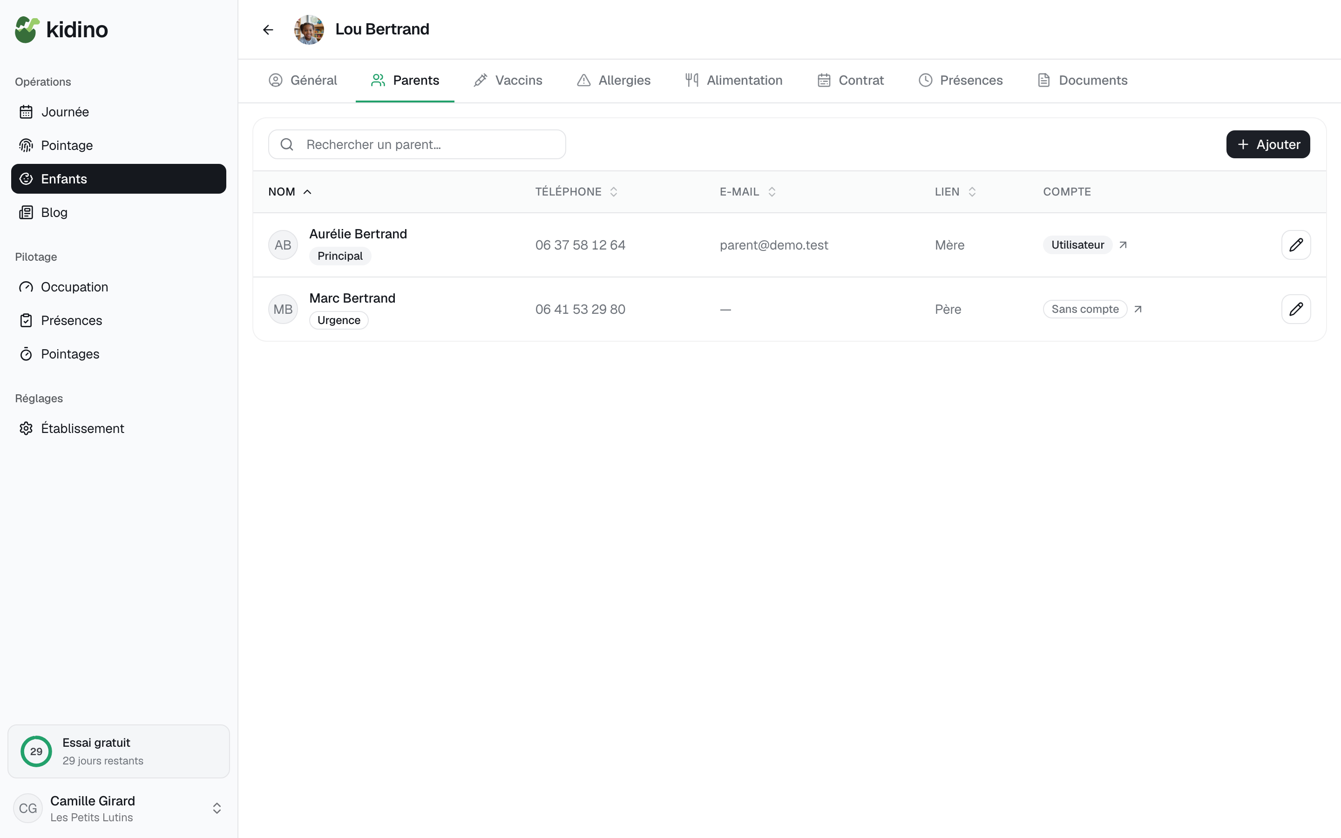This screenshot has width=1341, height=838.
Task: Open the Blog section
Action: click(x=119, y=212)
